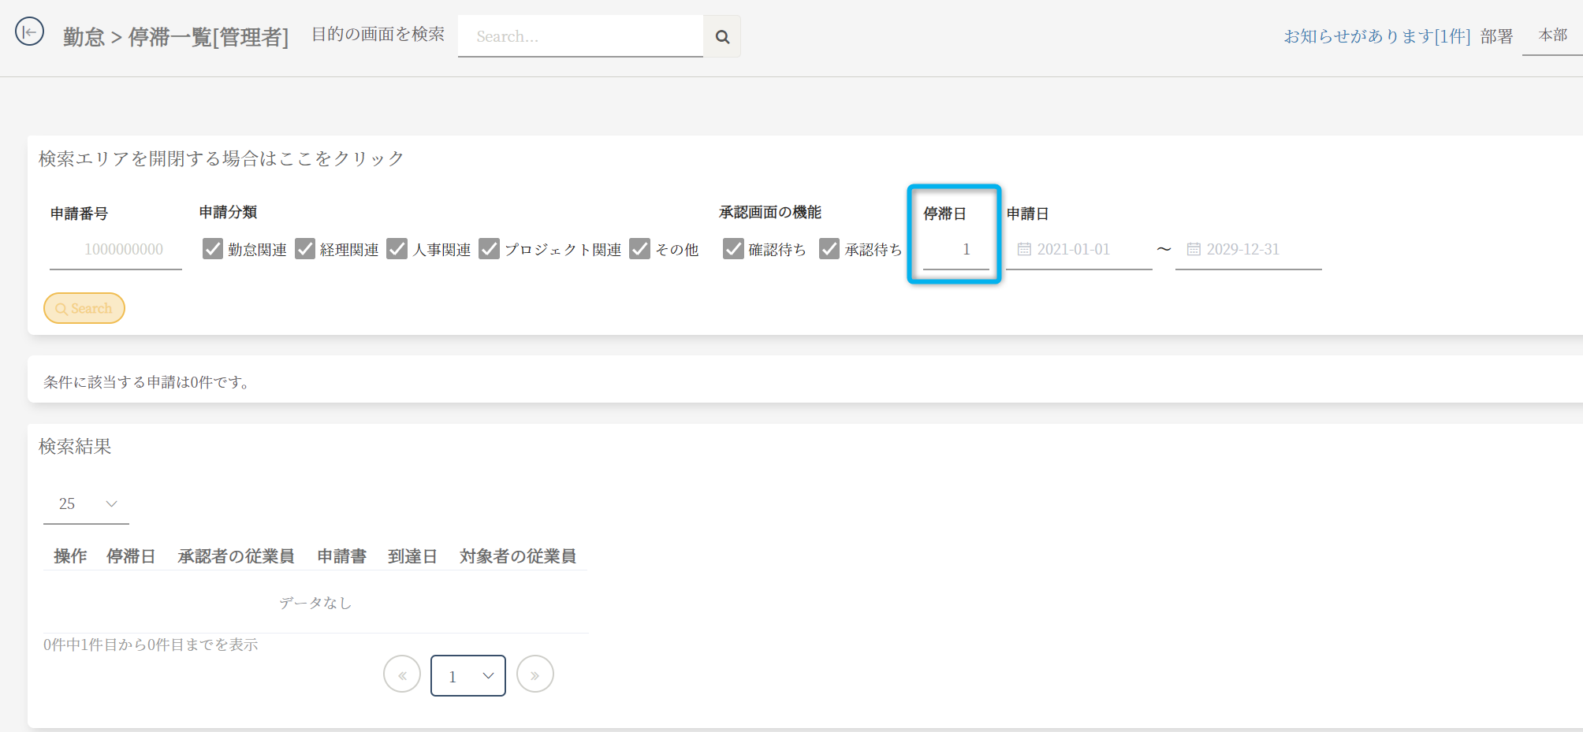
Task: Open the page number dropdown
Action: pos(468,675)
